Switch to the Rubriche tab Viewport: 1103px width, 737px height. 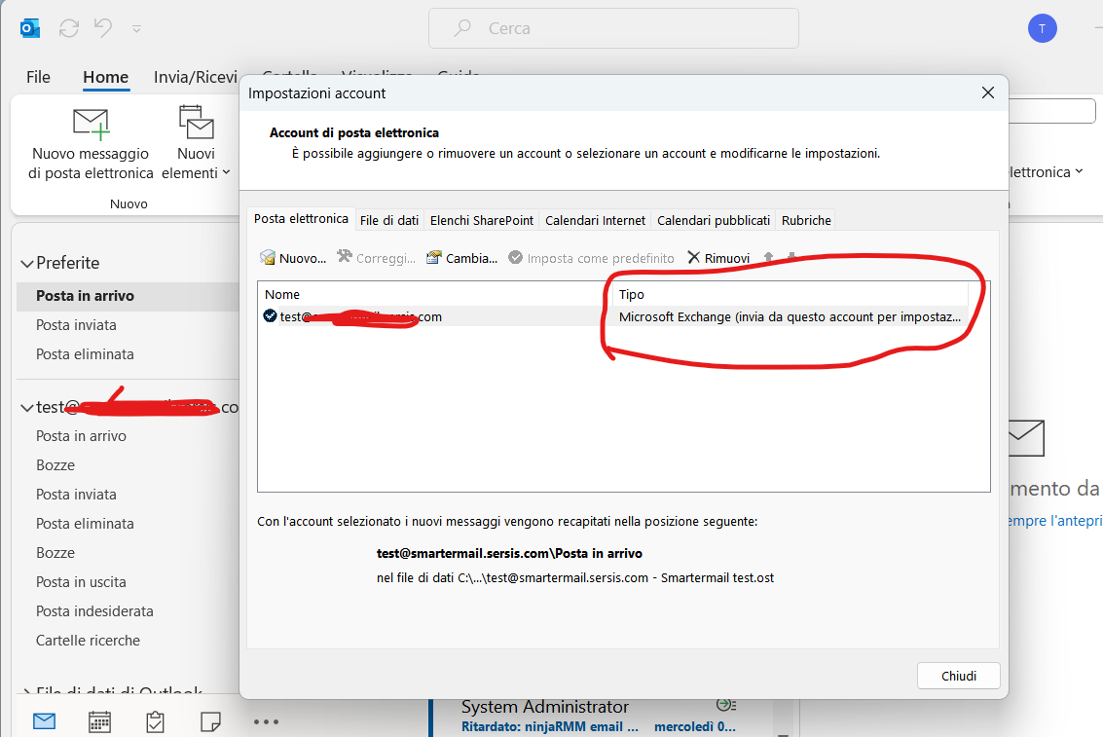pos(806,220)
